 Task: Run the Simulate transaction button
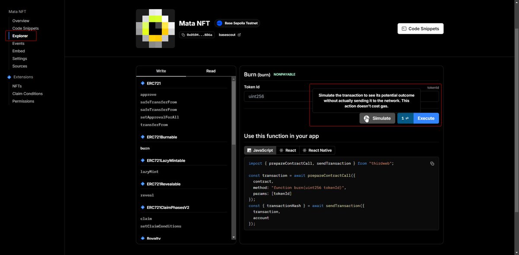tap(377, 118)
